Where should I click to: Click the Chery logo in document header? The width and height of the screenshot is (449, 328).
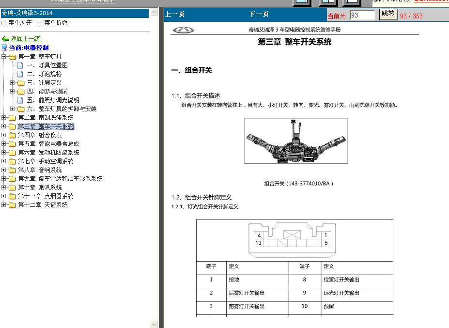pyautogui.click(x=183, y=30)
